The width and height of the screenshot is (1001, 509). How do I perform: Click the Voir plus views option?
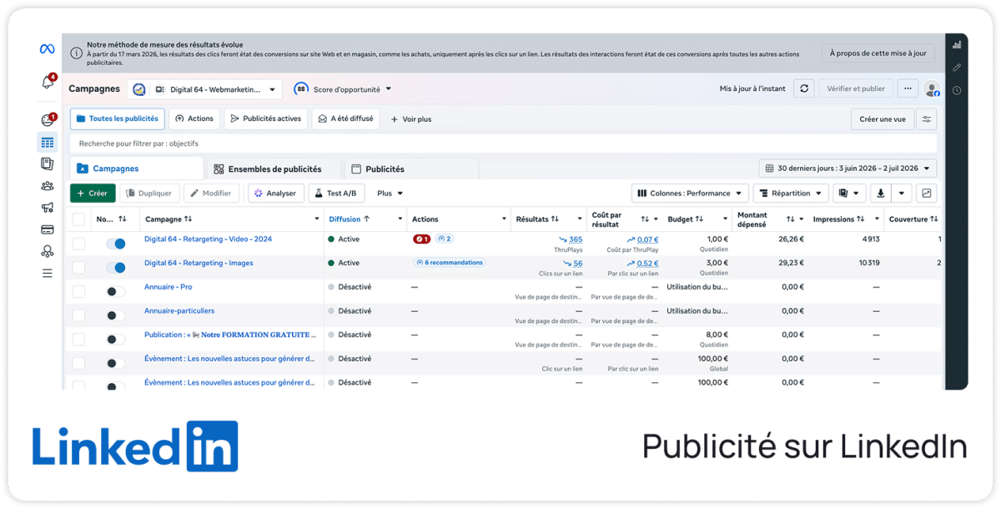[411, 119]
